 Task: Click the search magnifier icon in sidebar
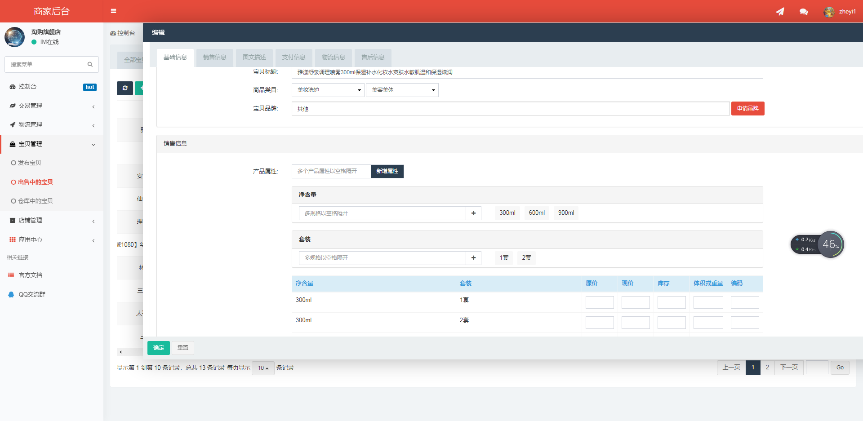[x=90, y=65]
